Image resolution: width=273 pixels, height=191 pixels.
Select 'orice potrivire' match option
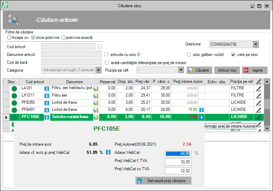[x=45, y=38]
